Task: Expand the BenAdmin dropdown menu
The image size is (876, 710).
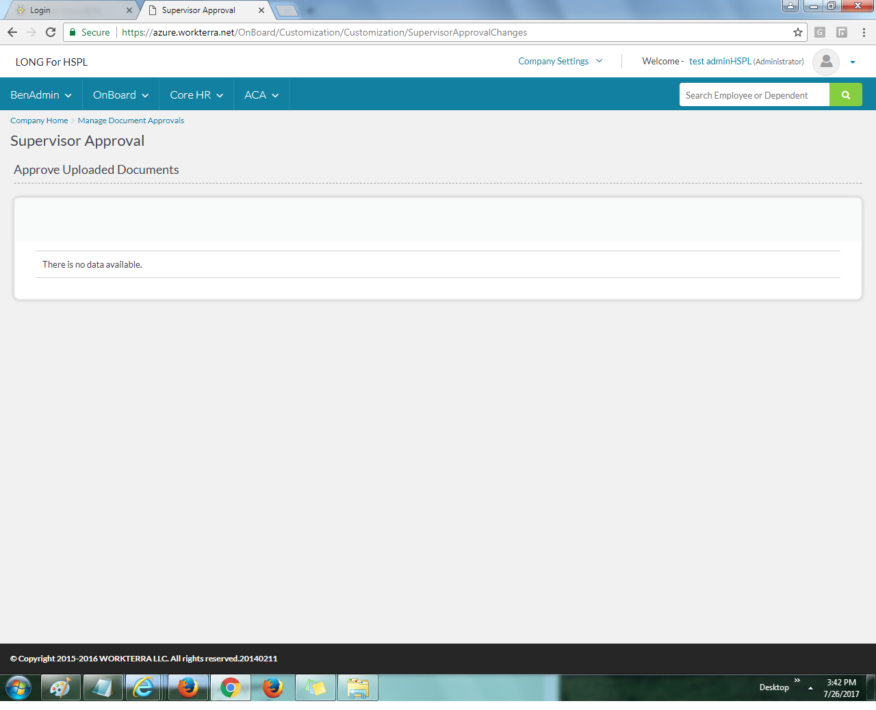Action: pos(41,95)
